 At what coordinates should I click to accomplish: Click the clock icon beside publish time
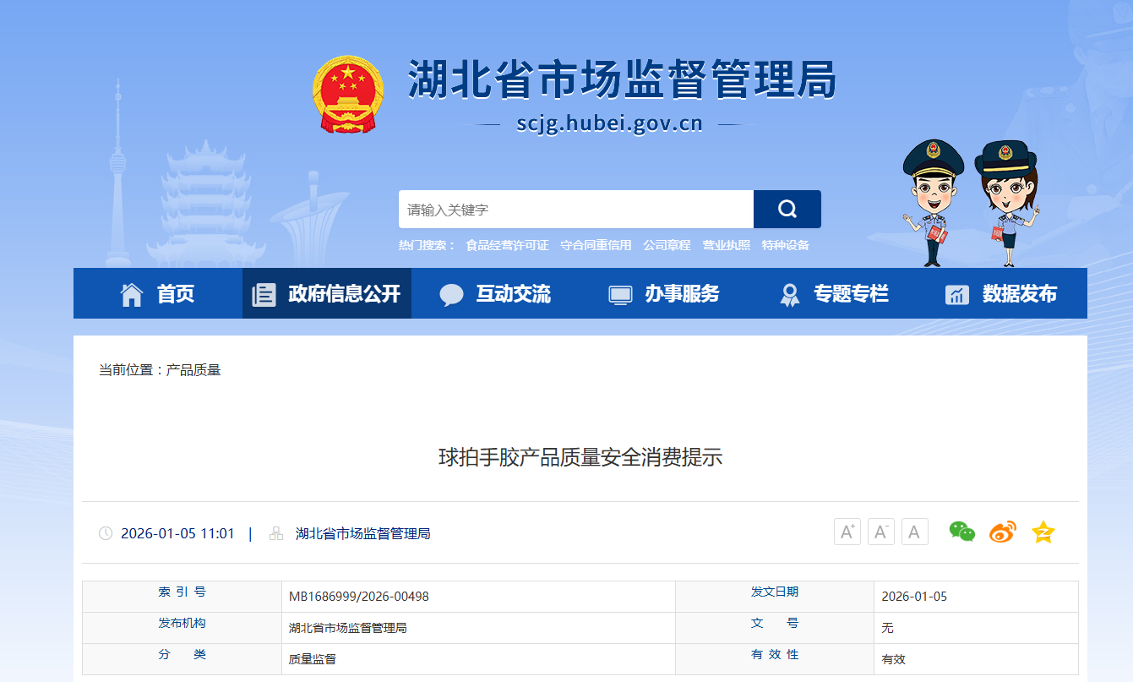click(x=106, y=533)
